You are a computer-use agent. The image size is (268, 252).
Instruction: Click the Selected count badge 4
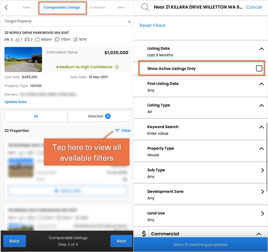point(108,116)
